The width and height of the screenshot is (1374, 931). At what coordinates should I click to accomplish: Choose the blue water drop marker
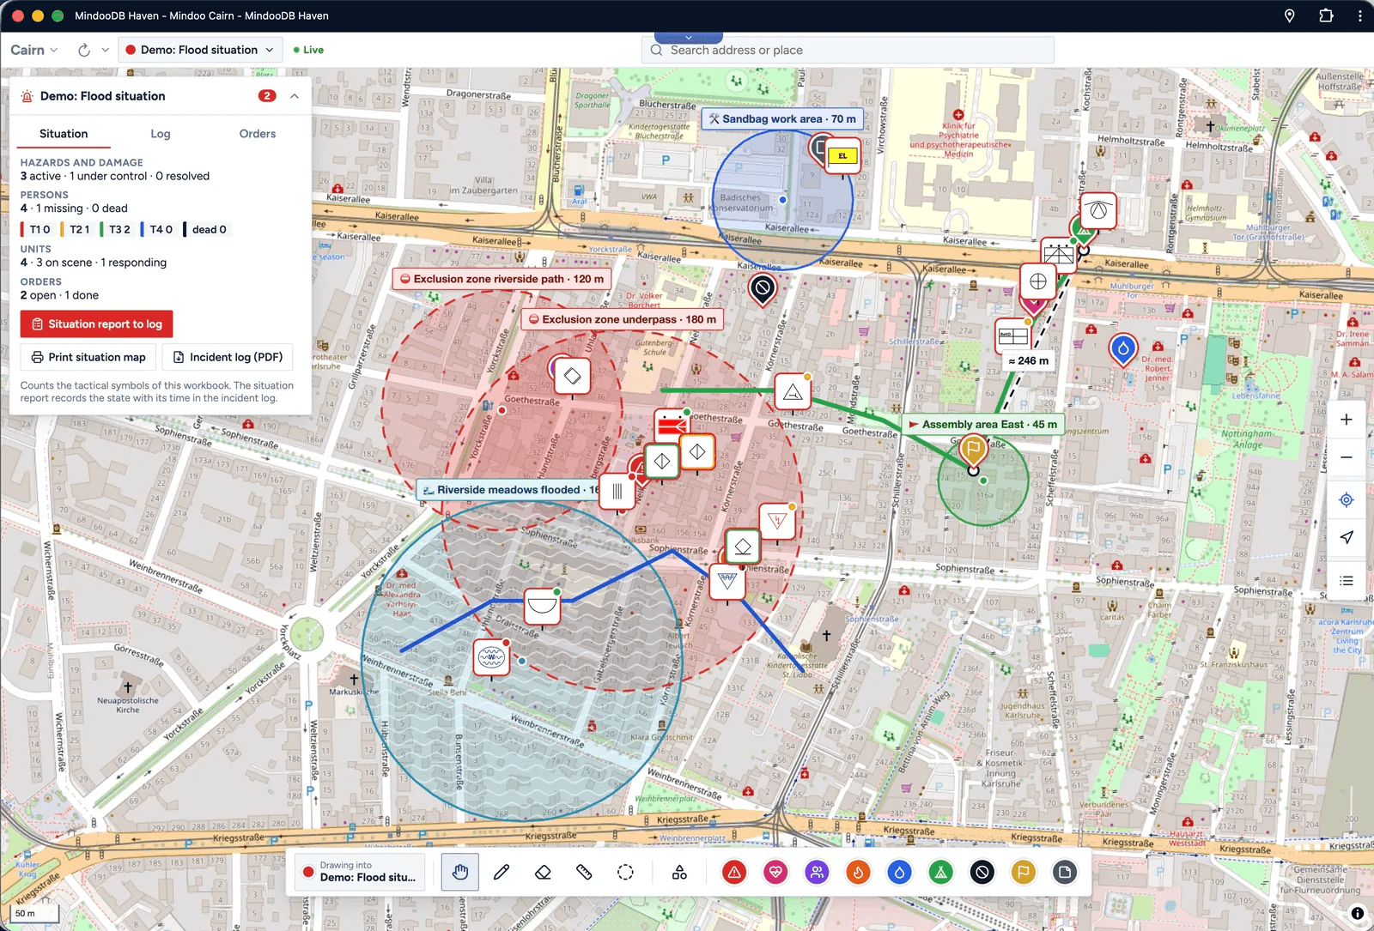pos(899,873)
